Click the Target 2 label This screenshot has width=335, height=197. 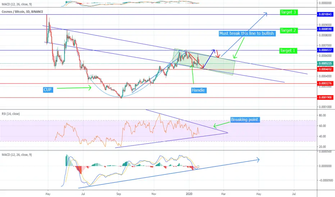[x=288, y=30]
